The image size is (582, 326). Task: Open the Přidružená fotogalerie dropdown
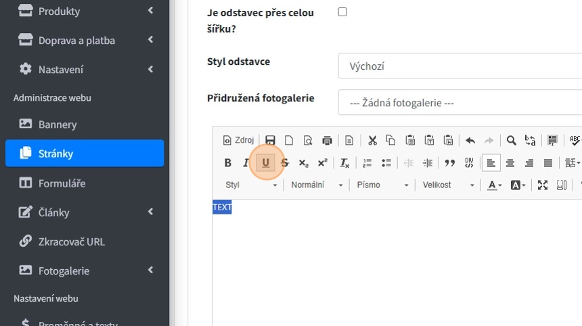(460, 103)
